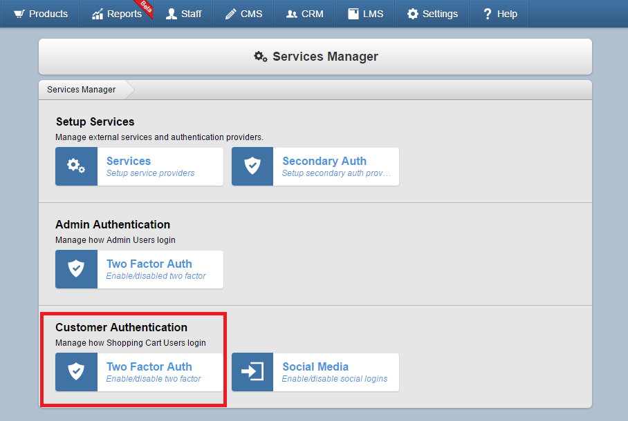
Task: Click 'Manage external services and authentication providers.' text
Action: point(159,137)
